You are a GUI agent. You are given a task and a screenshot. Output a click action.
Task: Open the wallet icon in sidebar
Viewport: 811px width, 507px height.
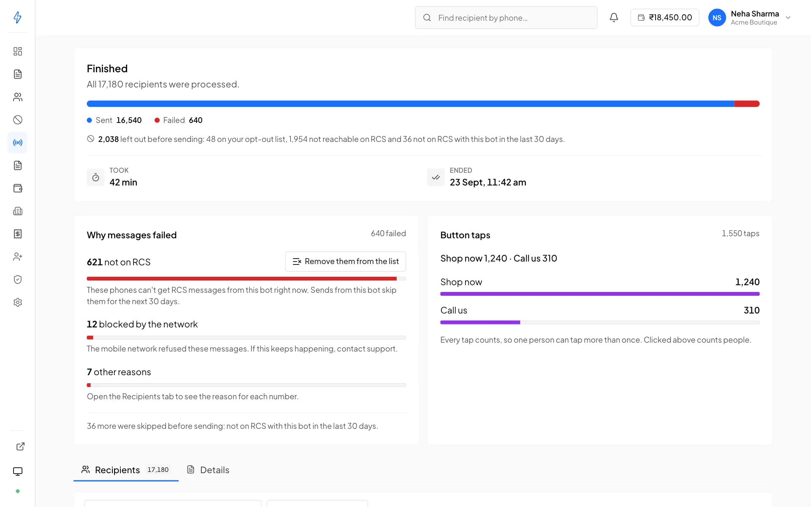[x=17, y=188]
